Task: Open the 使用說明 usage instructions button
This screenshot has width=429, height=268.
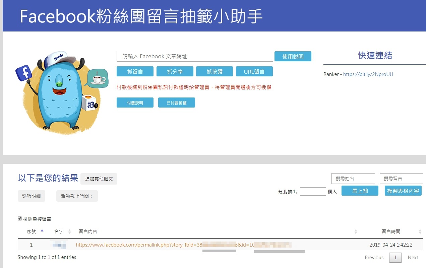Action: click(293, 56)
